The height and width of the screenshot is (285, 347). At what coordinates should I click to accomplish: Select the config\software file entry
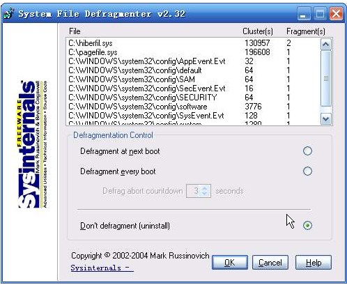tap(193, 107)
